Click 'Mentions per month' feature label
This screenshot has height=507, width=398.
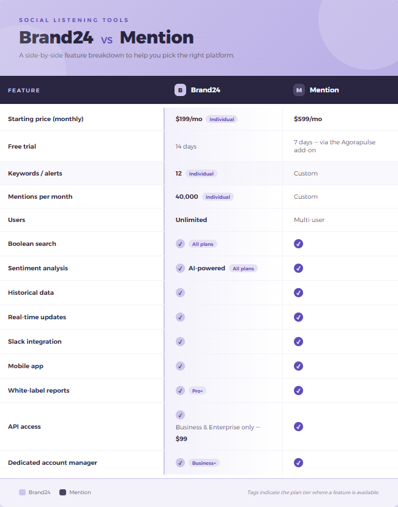[40, 196]
